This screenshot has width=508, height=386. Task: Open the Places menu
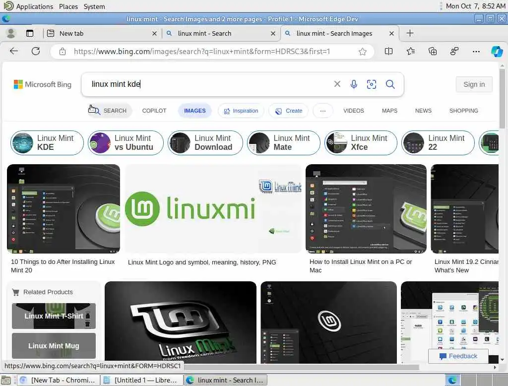(x=68, y=6)
